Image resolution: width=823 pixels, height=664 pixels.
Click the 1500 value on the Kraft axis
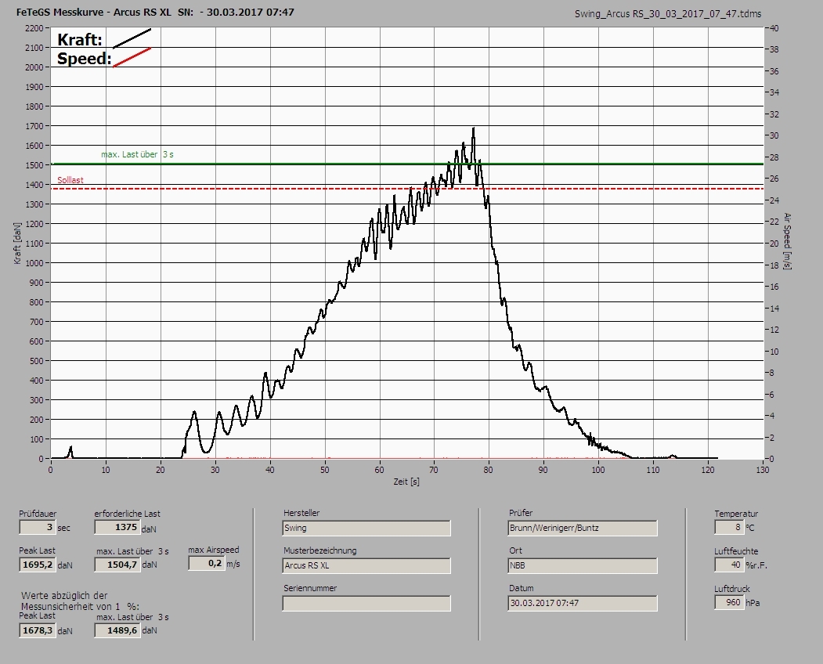click(x=34, y=165)
